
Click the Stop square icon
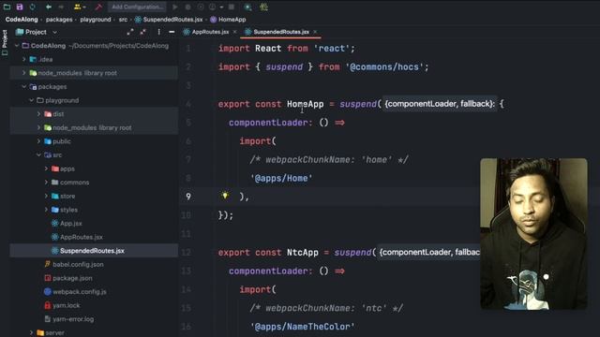pos(232,7)
